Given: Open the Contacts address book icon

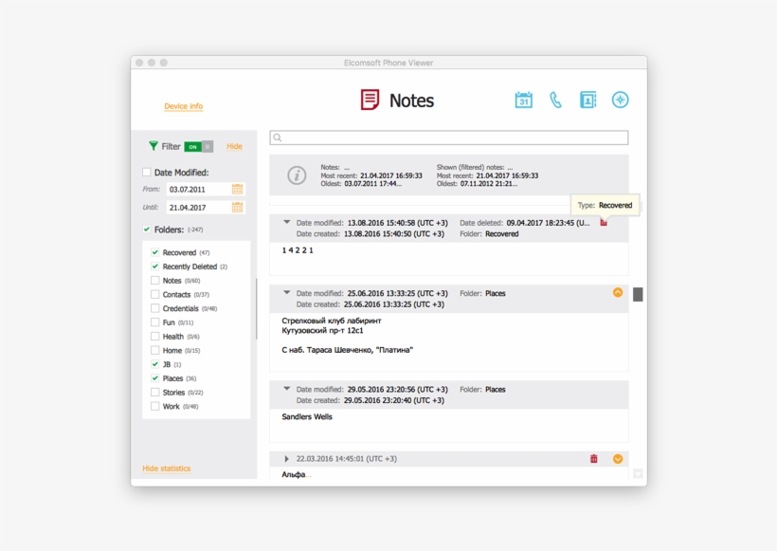Looking at the screenshot, I should click(587, 99).
